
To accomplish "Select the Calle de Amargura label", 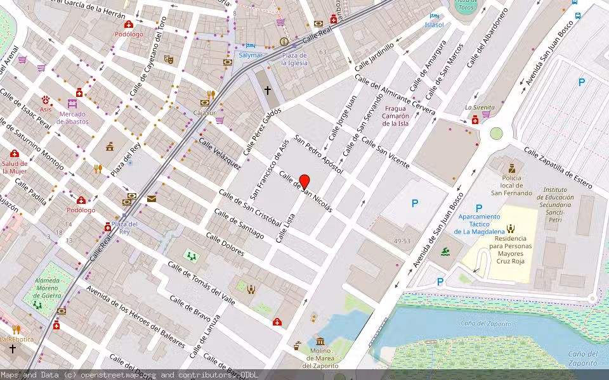I will point(428,65).
